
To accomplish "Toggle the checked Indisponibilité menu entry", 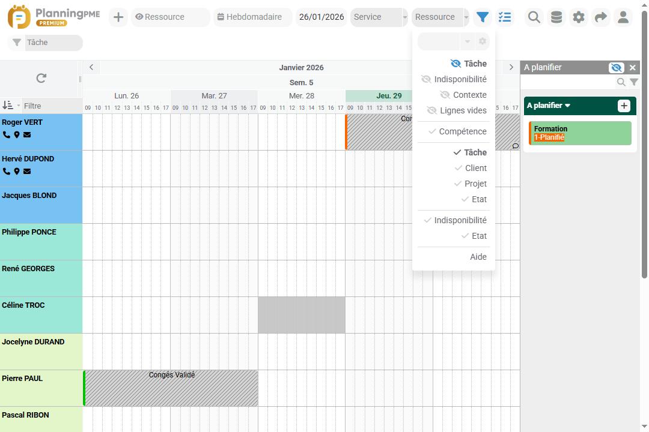I will [456, 221].
